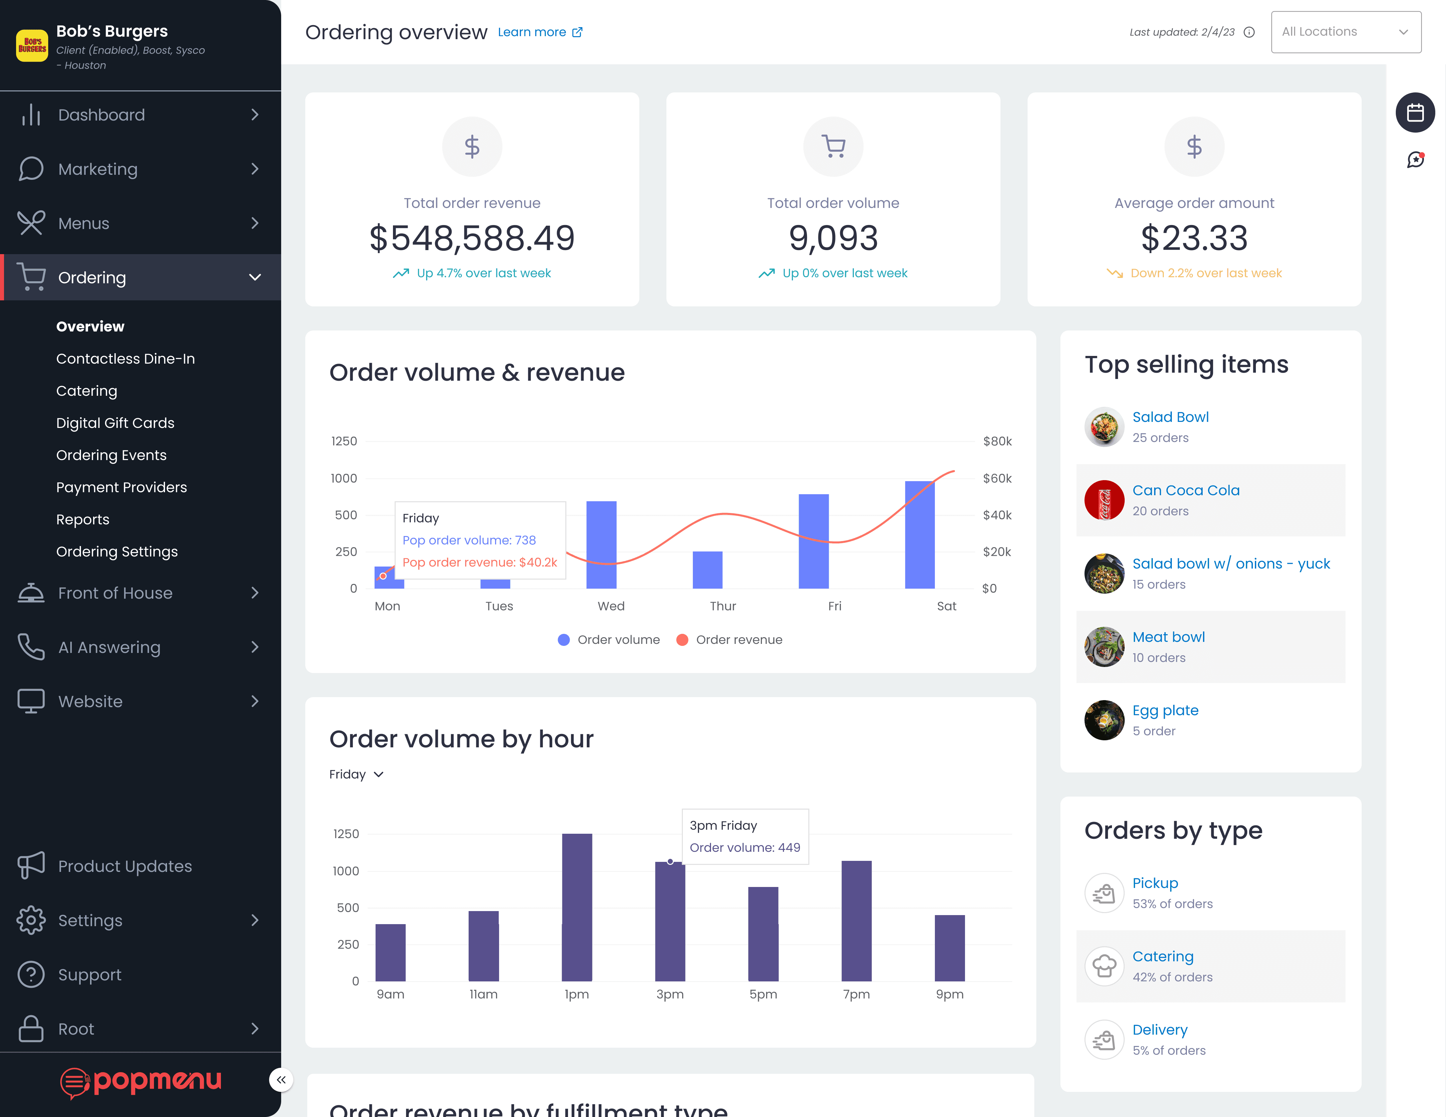Screen dimensions: 1446x1117
Task: Open the All Locations dropdown
Action: point(1345,32)
